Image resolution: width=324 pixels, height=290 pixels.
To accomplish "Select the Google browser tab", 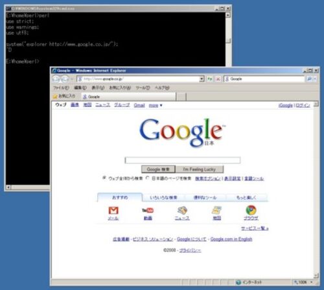I will (129, 97).
